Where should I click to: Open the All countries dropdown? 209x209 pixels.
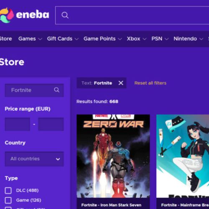click(x=34, y=159)
